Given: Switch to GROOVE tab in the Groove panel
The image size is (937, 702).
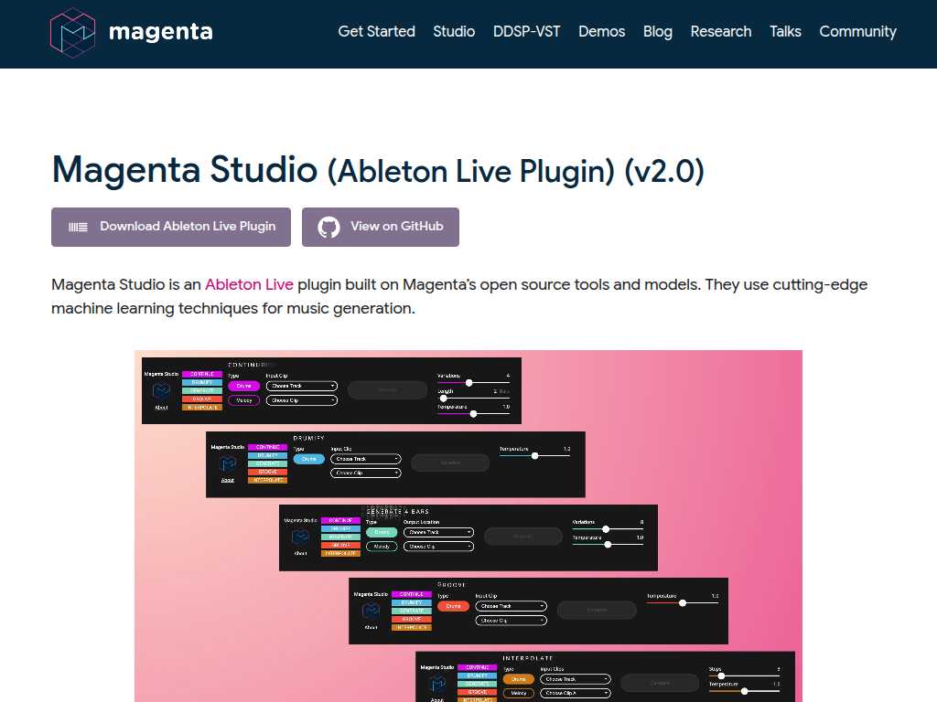Looking at the screenshot, I should click(412, 619).
